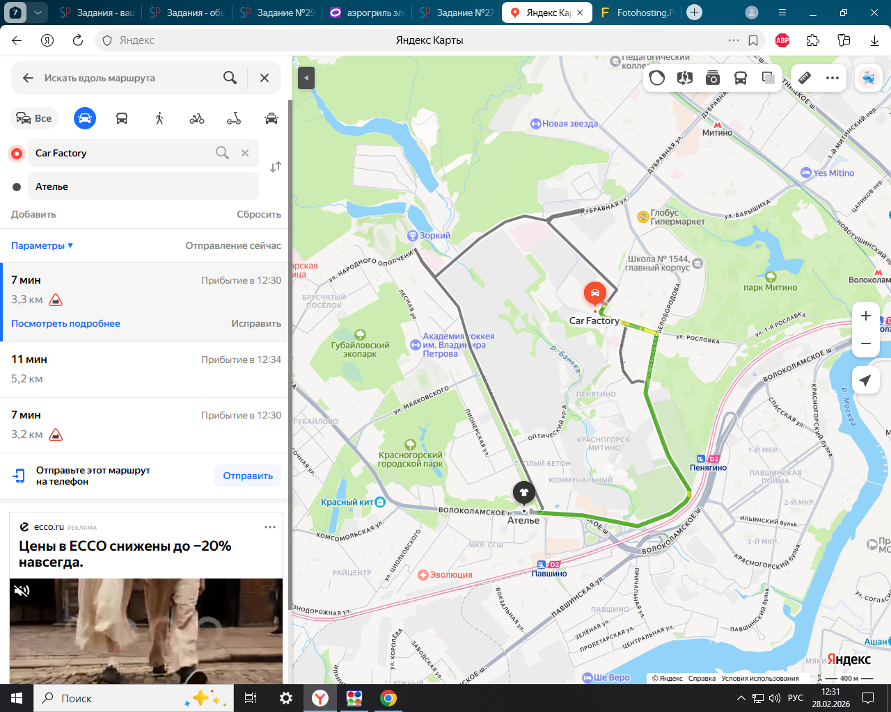
Task: Click Исправить to report route error
Action: point(256,323)
